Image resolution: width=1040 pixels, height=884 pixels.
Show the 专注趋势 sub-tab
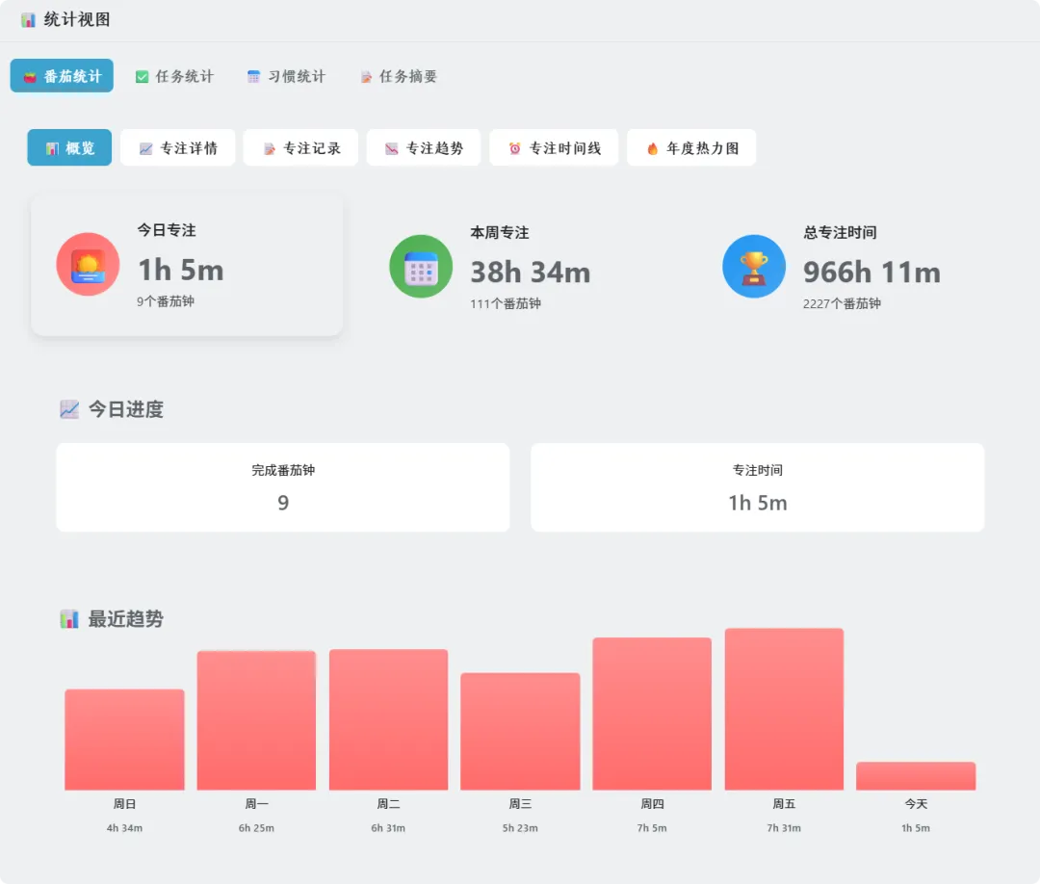point(424,148)
